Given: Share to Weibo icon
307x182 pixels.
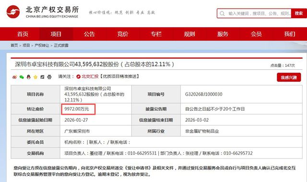Looking at the screenshot, I should point(15,77).
